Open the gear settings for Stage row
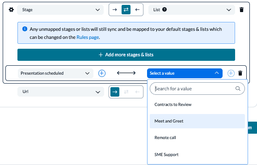This screenshot has height=165, width=257. pos(11,10)
